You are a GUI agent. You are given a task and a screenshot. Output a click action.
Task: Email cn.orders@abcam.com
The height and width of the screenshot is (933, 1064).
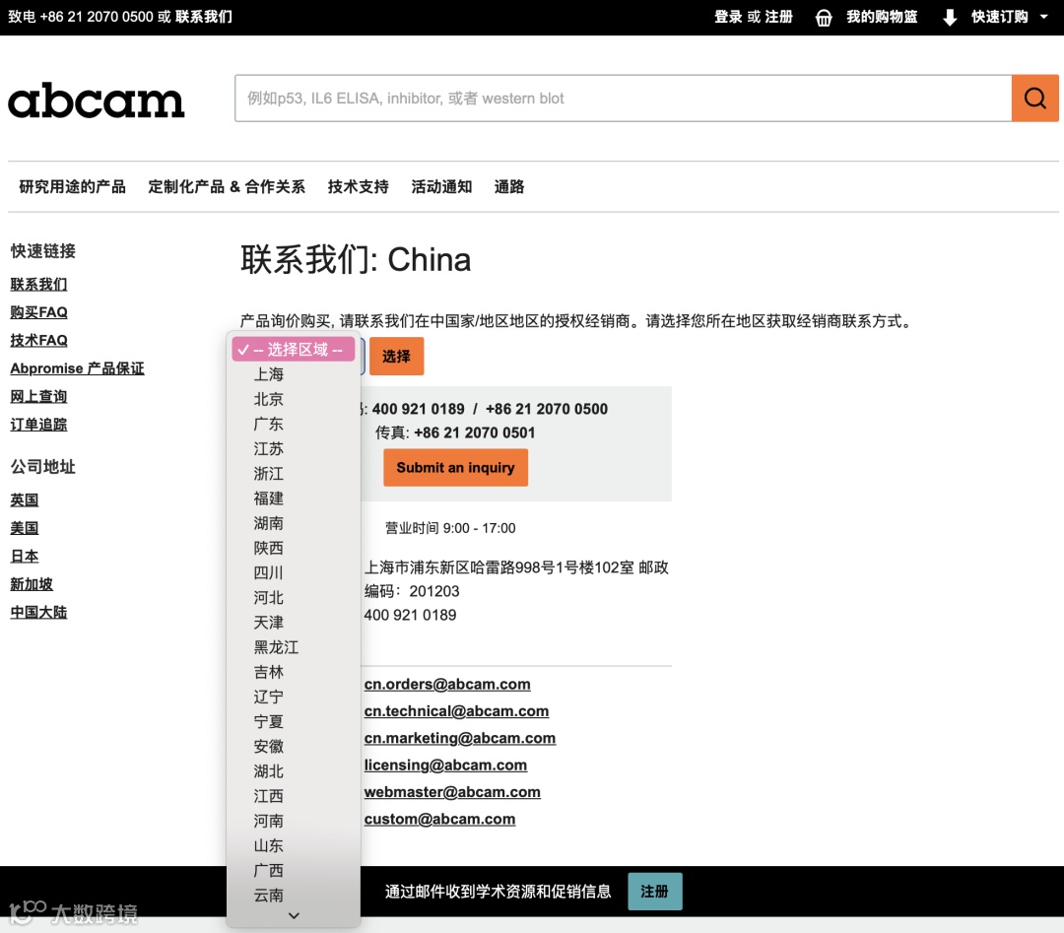coord(447,684)
